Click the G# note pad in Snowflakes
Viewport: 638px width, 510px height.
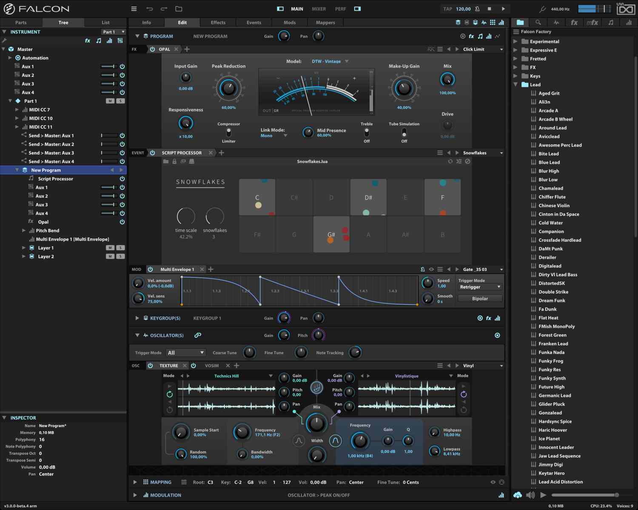[331, 235]
